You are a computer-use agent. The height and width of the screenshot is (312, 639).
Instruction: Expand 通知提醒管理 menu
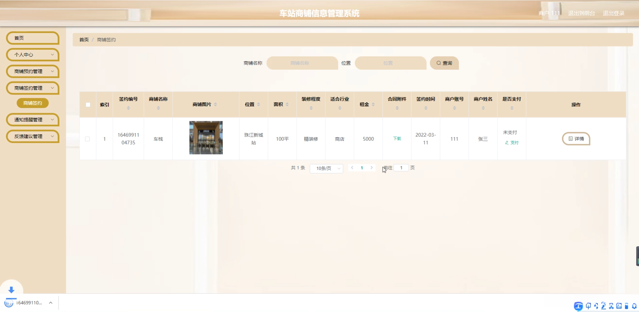point(33,120)
